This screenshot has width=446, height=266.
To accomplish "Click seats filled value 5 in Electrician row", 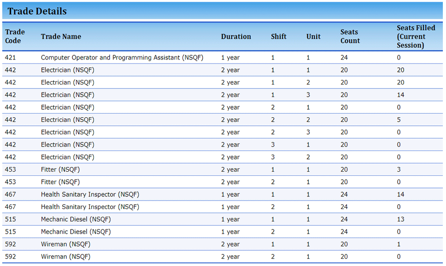I will pos(399,120).
